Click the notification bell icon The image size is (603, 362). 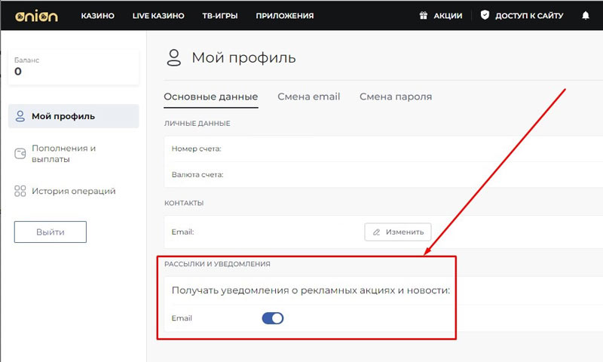tap(586, 16)
